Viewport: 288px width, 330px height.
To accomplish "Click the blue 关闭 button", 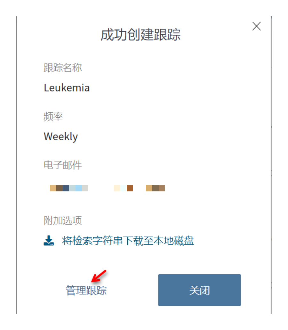I will [x=199, y=290].
